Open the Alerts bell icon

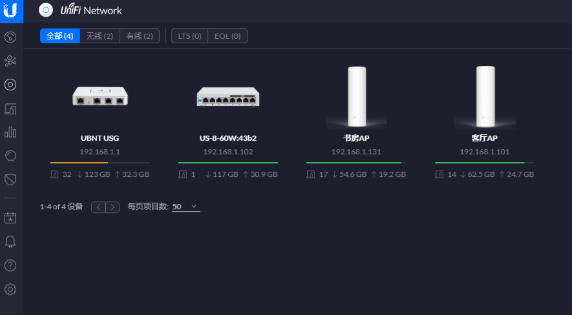click(10, 241)
